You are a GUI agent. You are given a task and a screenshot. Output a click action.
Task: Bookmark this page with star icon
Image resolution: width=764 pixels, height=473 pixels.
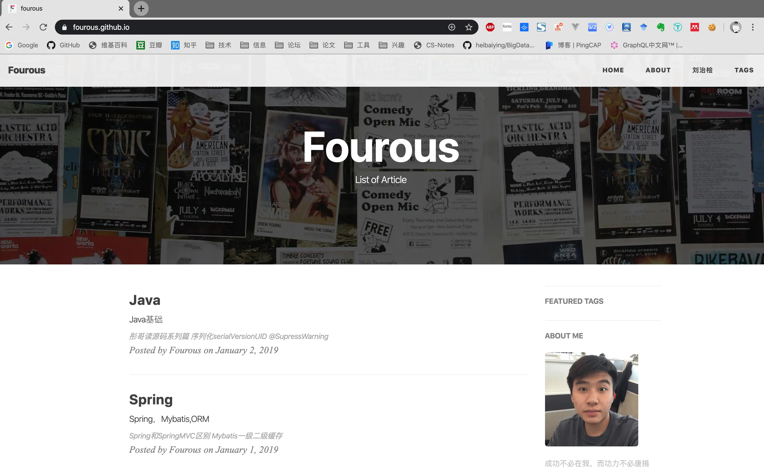click(x=469, y=27)
